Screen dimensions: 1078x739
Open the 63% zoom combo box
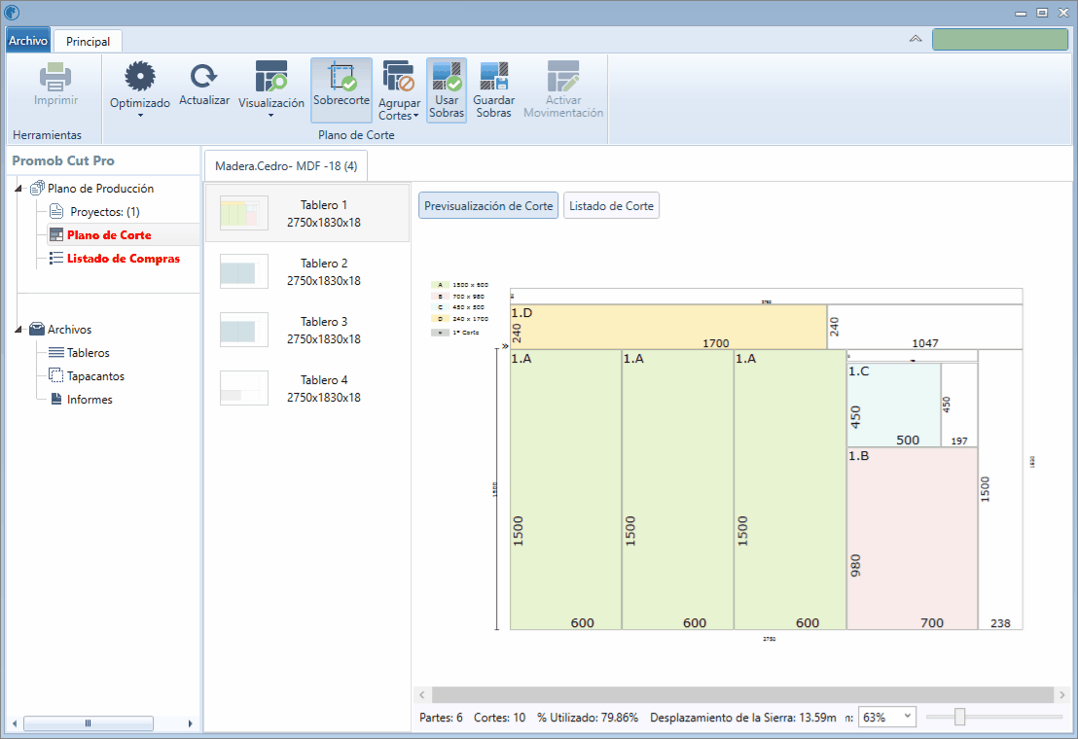pos(887,717)
